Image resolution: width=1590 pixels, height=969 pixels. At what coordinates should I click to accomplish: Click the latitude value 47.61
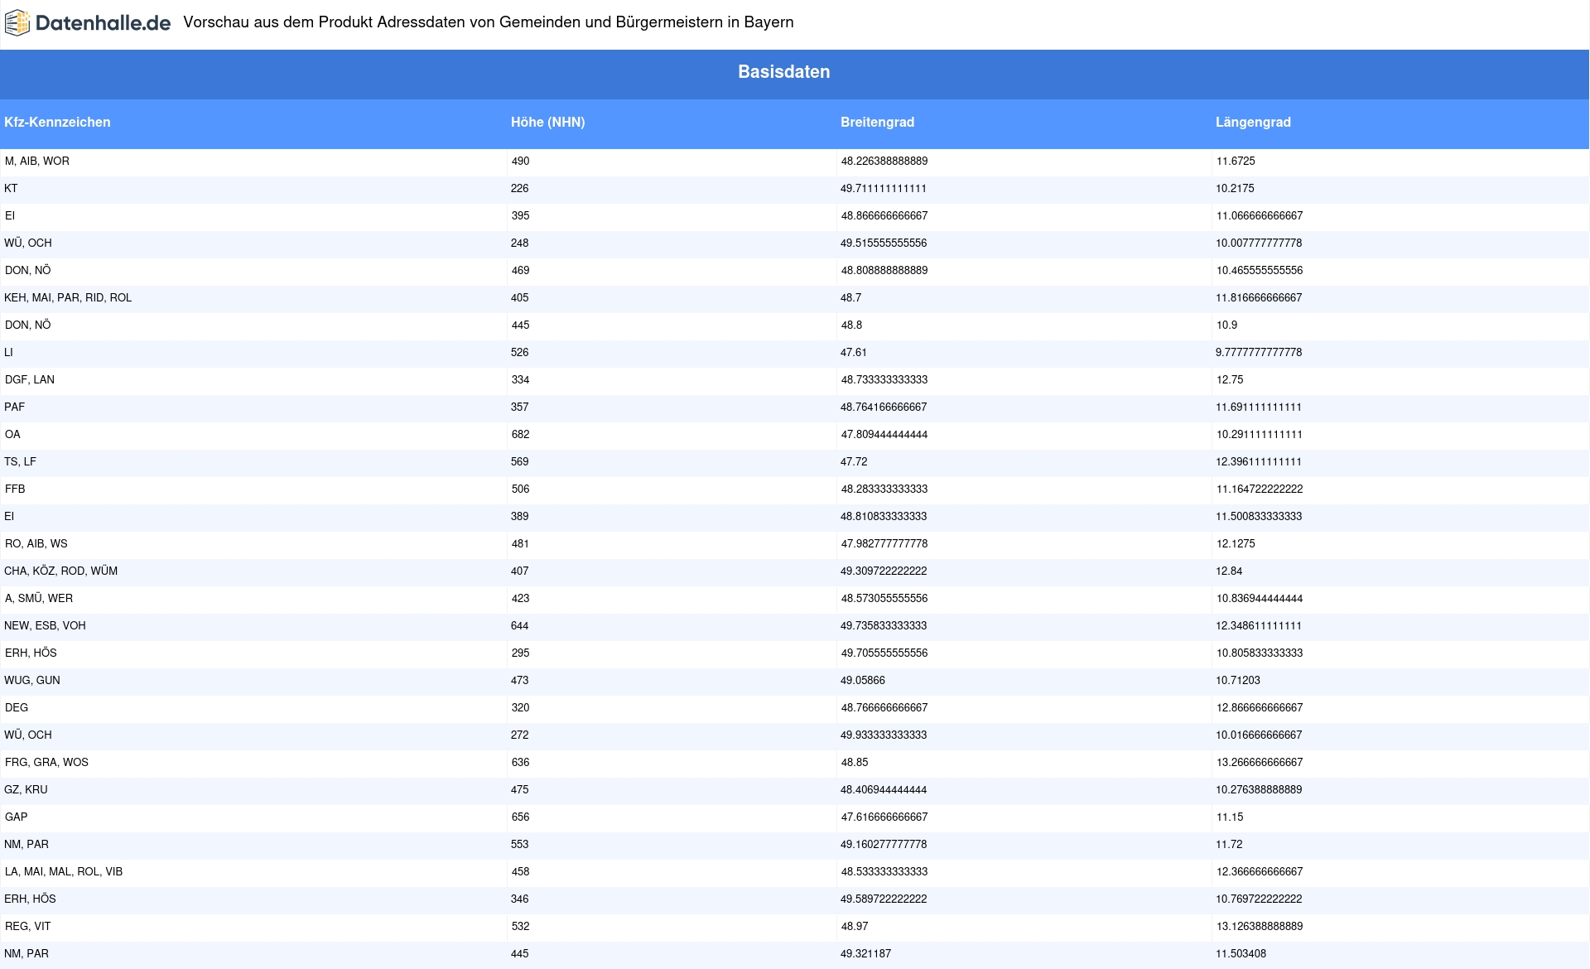click(854, 353)
